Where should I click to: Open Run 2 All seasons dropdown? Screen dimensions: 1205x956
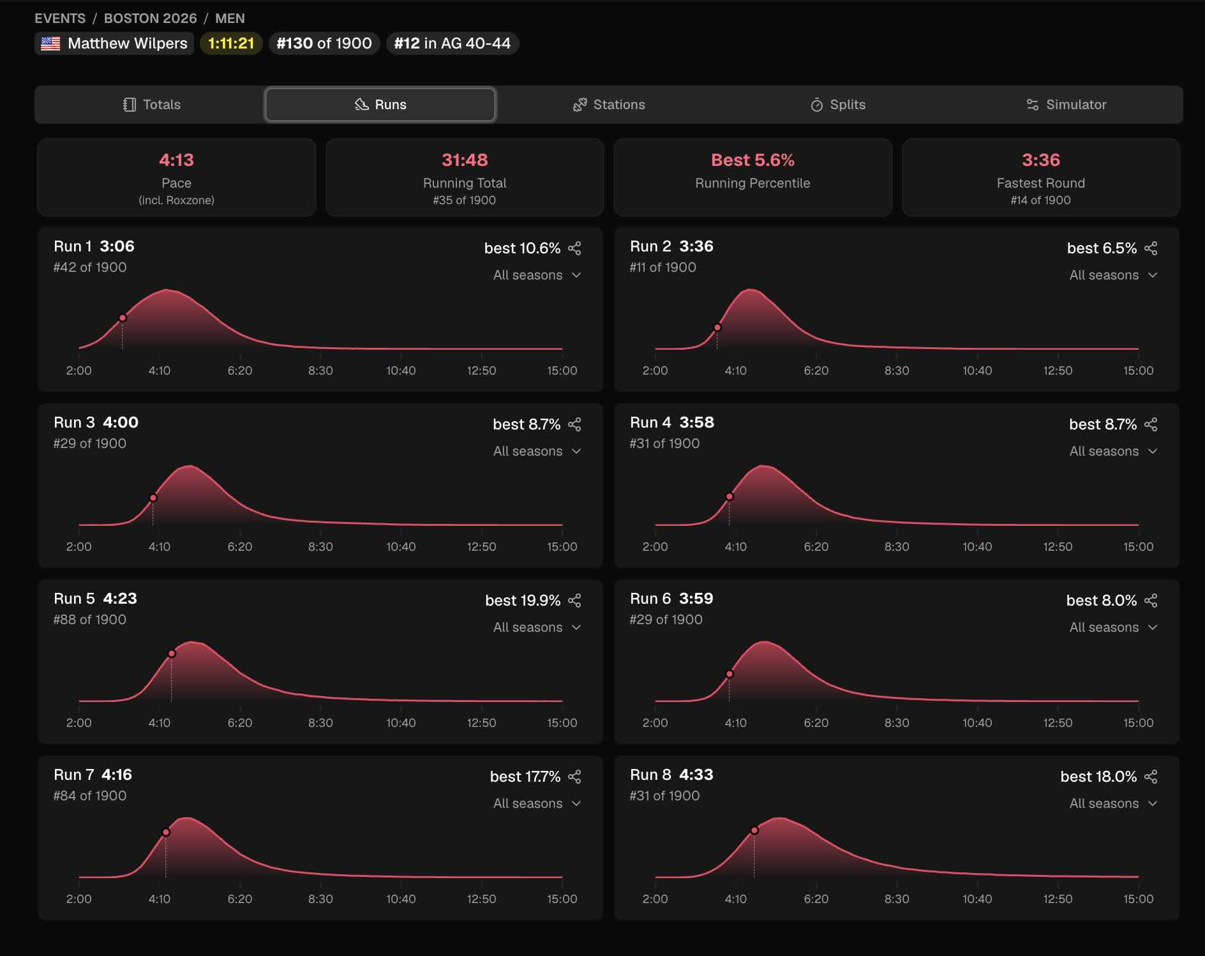[1113, 275]
